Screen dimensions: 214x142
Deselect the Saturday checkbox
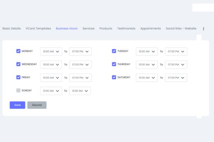(x=114, y=77)
